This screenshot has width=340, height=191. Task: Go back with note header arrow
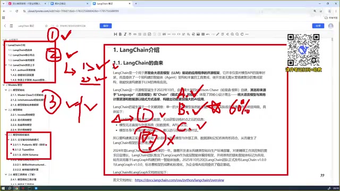pyautogui.click(x=5, y=26)
